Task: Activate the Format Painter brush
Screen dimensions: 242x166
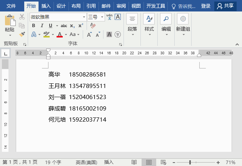Action: (22, 34)
